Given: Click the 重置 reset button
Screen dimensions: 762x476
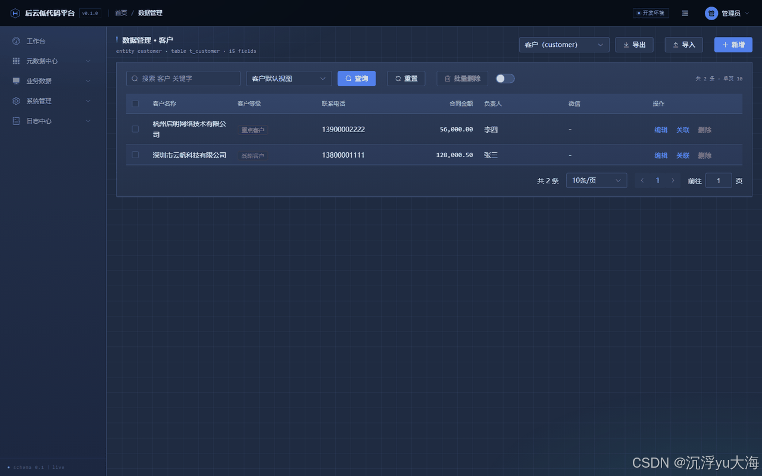Looking at the screenshot, I should click(406, 79).
